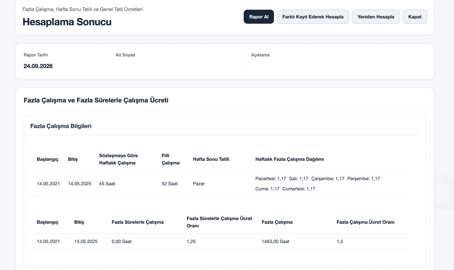Viewport: 454px width, 270px height.
Task: Click the Perşembe: 1,17 entry
Action: [x=364, y=178]
